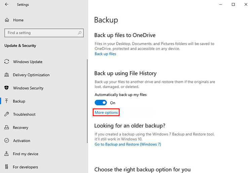Click the Back up files link

[105, 54]
